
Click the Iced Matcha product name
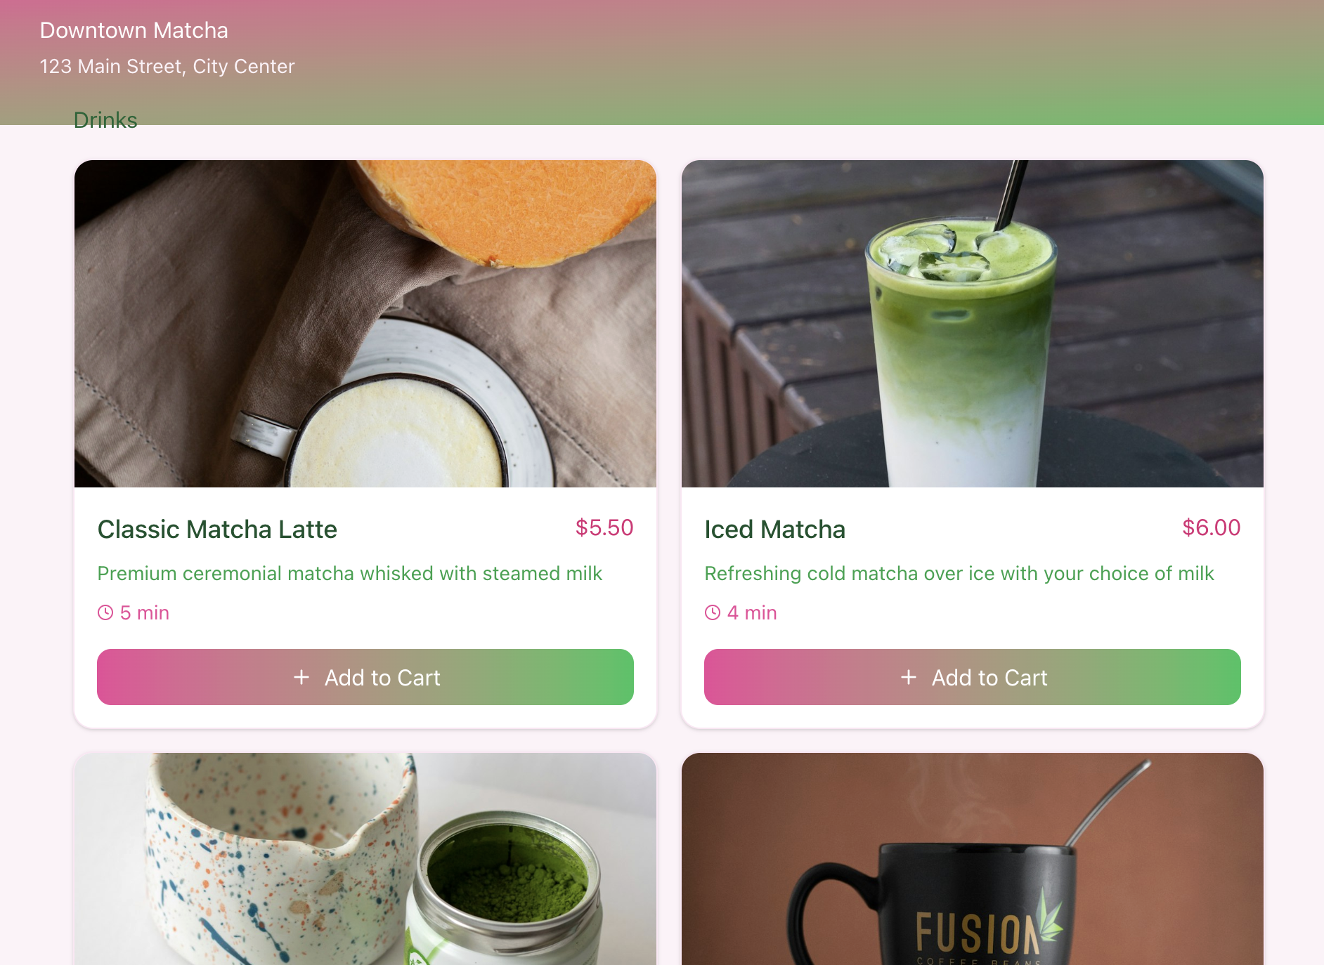(775, 529)
